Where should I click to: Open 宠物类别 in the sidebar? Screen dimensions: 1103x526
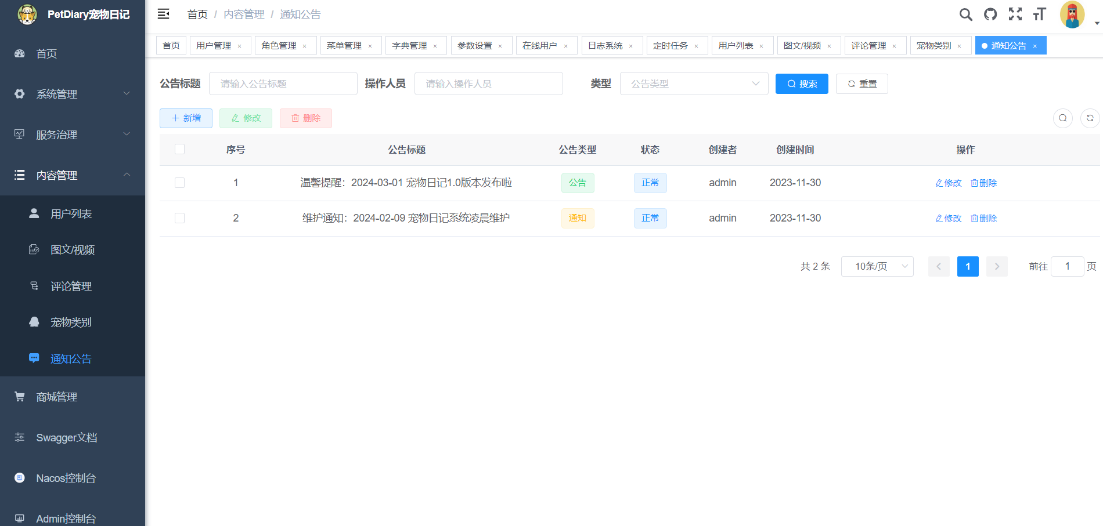[x=73, y=322]
